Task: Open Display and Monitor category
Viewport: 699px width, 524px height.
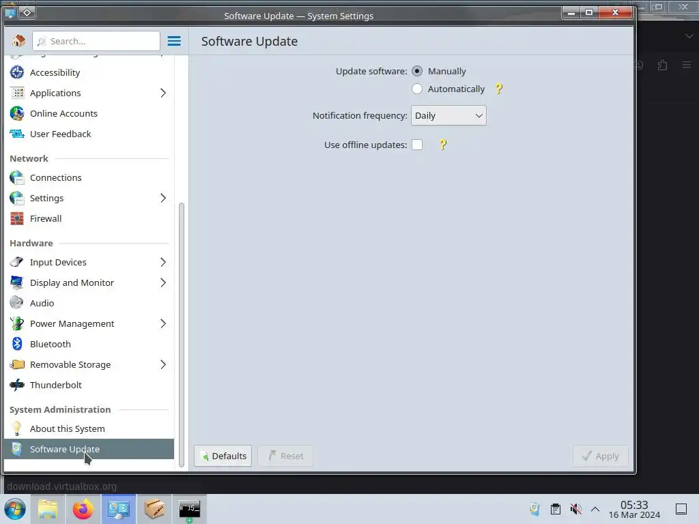Action: coord(89,283)
